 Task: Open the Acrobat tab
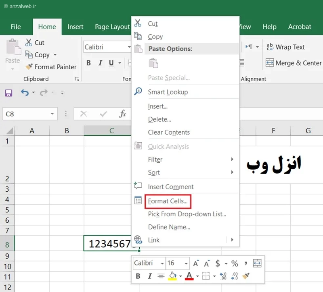300,27
